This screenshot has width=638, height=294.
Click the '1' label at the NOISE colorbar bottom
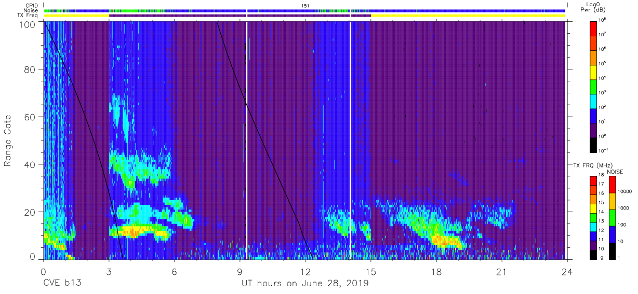(x=620, y=258)
